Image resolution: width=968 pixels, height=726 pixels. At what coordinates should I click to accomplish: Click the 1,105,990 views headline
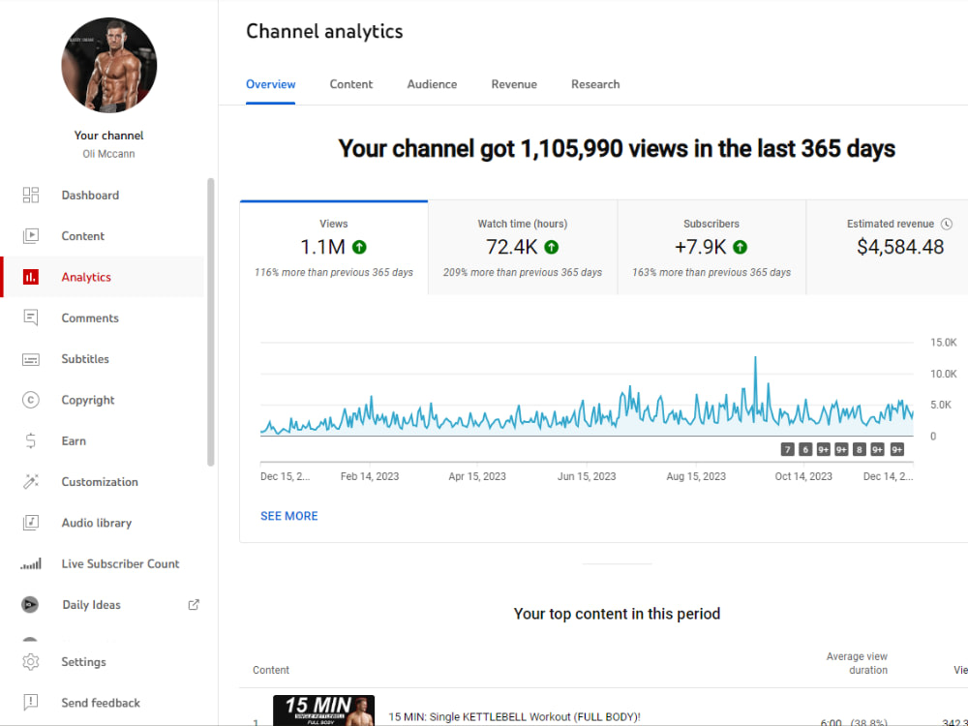coord(618,149)
